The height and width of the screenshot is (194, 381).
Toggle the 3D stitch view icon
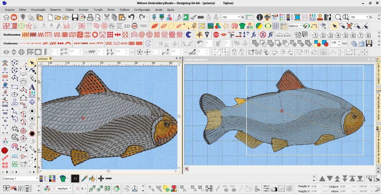pos(127,26)
